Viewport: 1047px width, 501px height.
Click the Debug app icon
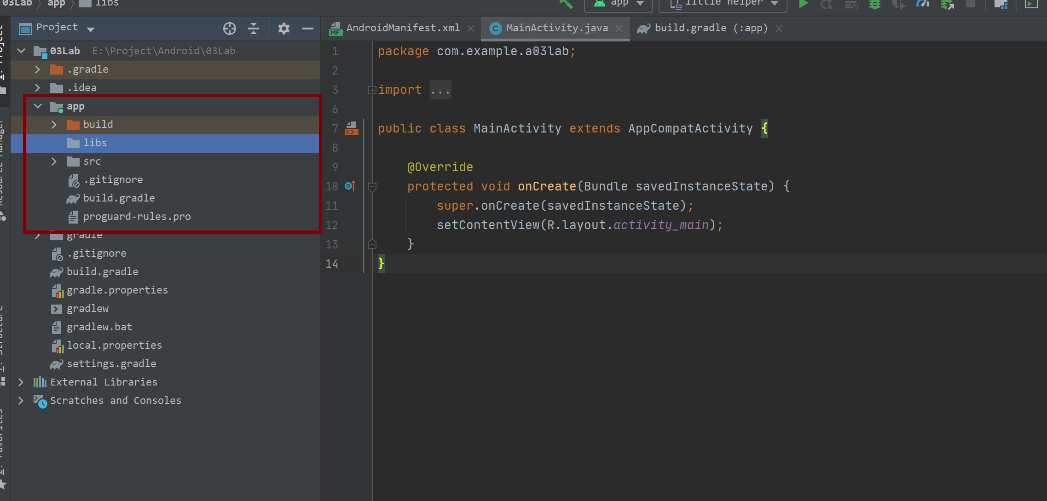click(872, 7)
